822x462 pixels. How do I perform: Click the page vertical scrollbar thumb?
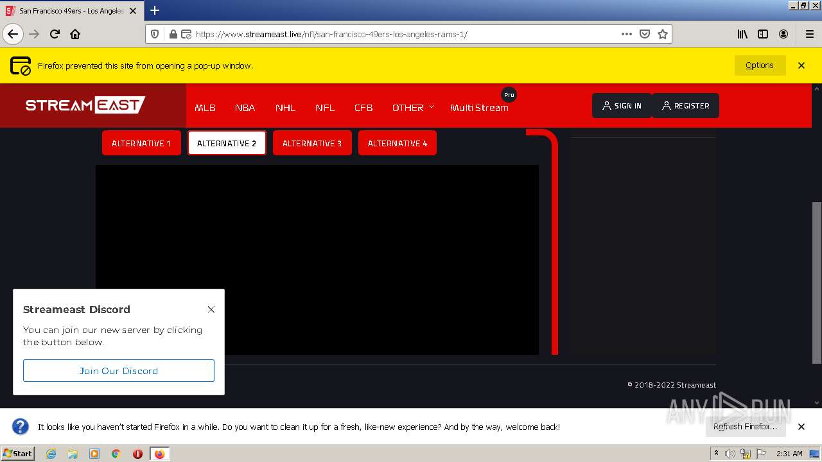tap(817, 283)
